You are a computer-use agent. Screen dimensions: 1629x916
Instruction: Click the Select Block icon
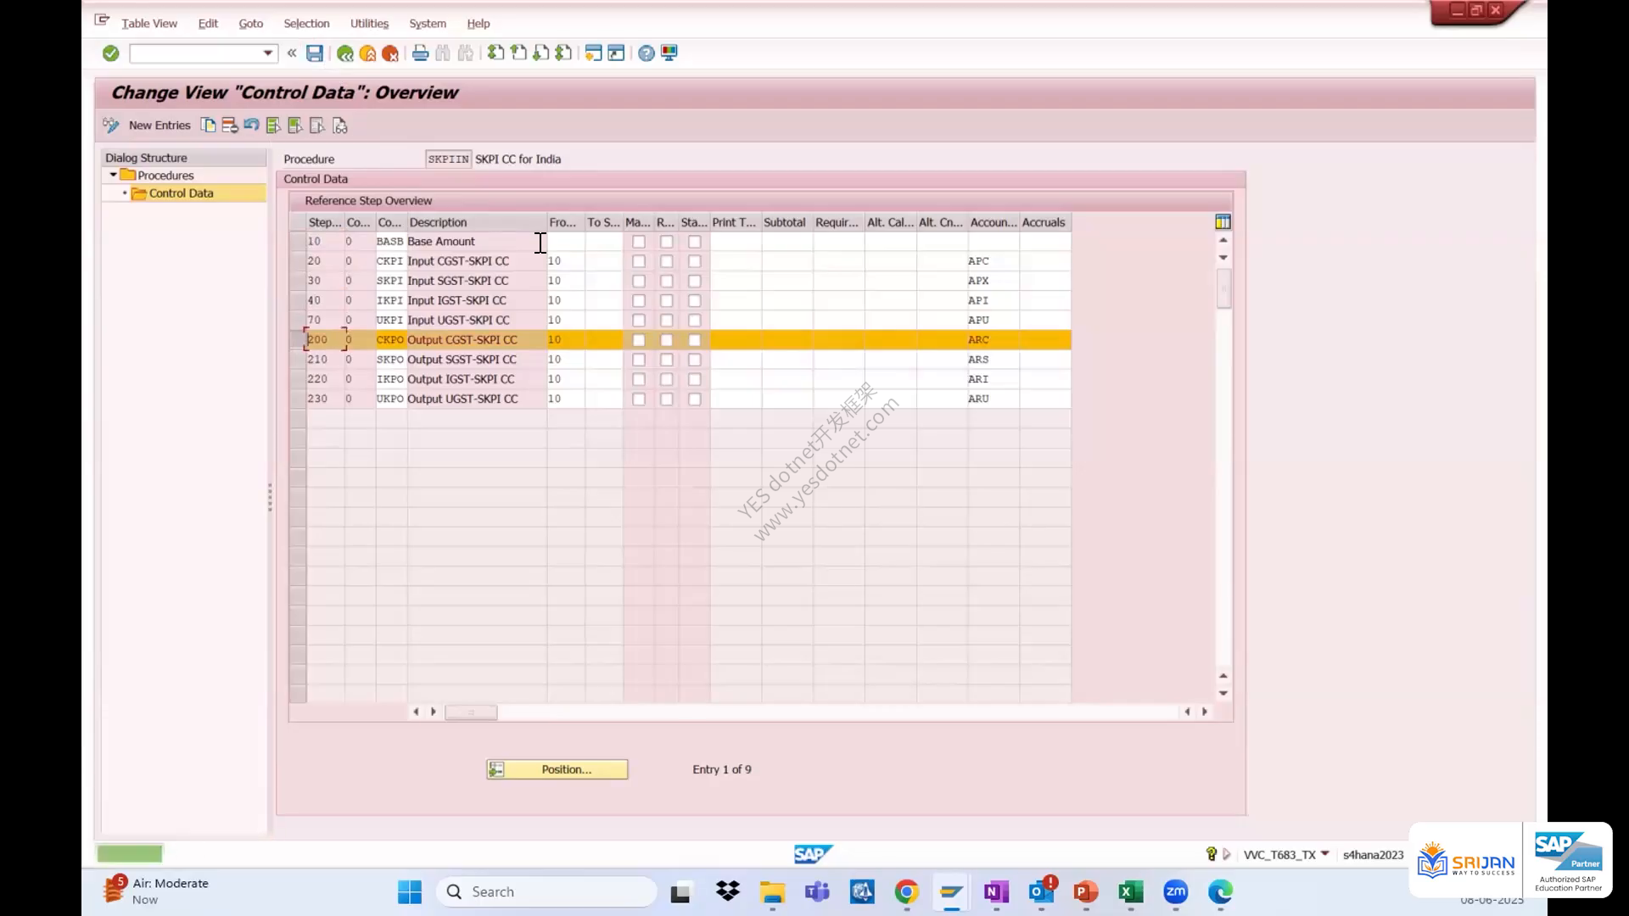click(x=295, y=126)
